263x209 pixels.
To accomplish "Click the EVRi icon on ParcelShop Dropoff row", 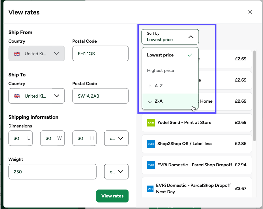I will point(150,165).
